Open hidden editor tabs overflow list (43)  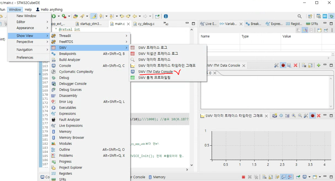pyautogui.click(x=166, y=24)
